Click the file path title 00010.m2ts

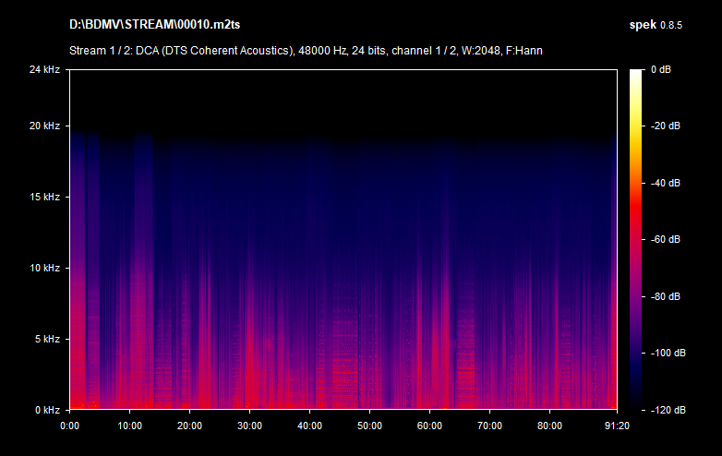(162, 23)
